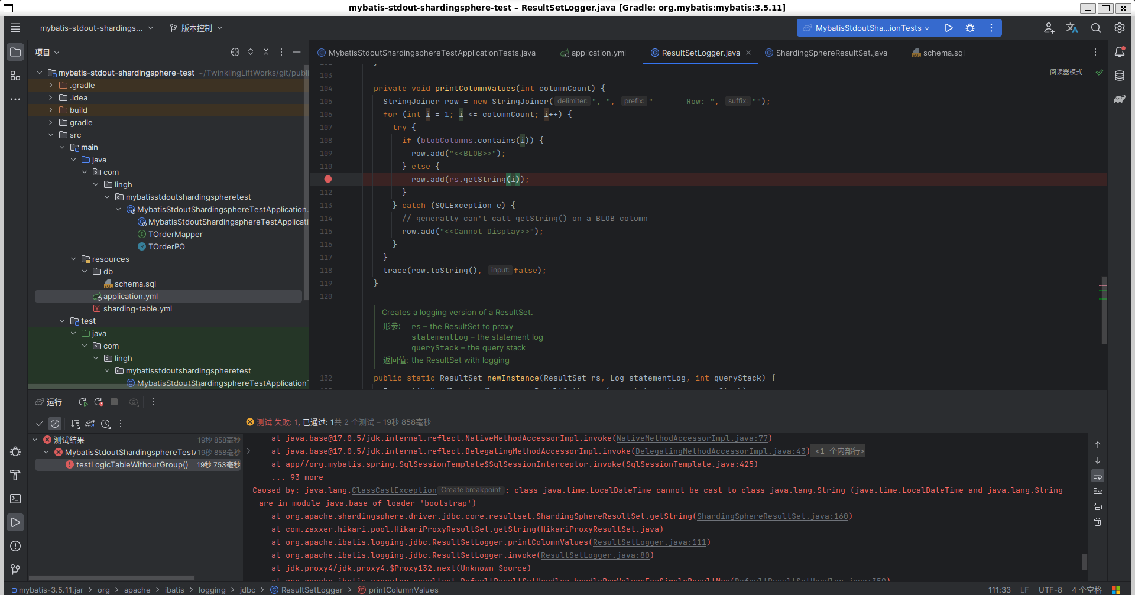
Task: Click the Create breakpoint link
Action: coord(470,490)
